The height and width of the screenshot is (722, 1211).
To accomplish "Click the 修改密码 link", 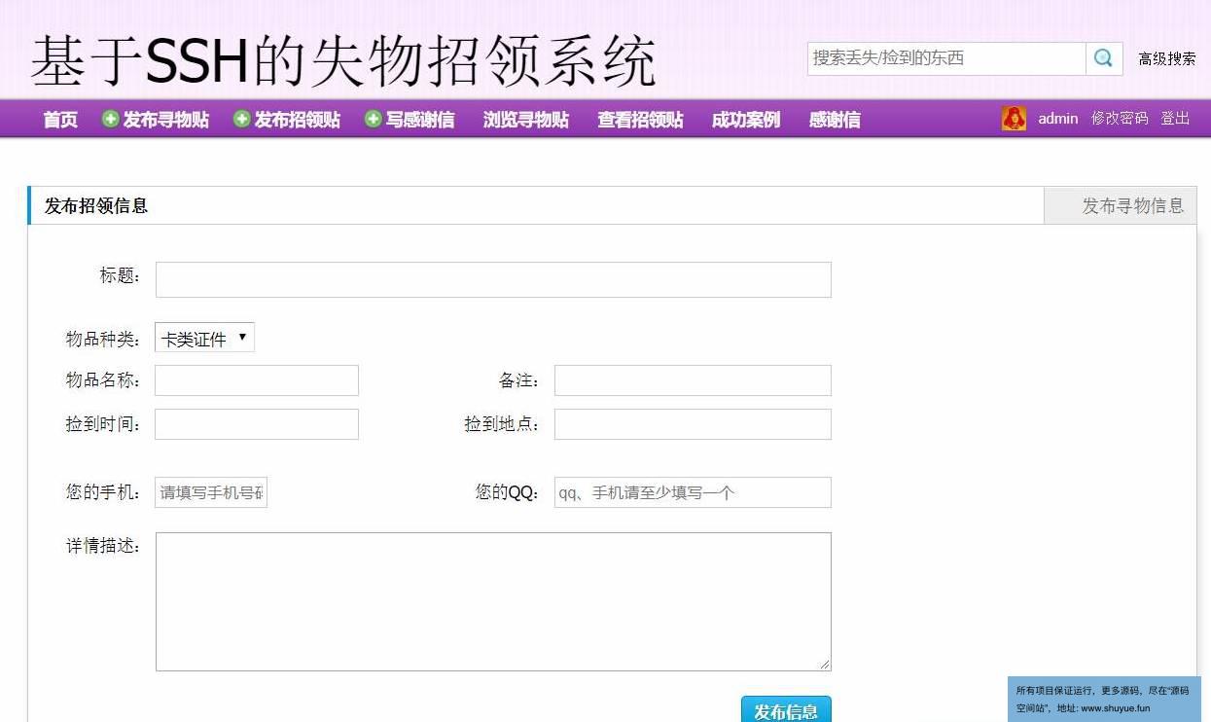I will (1120, 119).
